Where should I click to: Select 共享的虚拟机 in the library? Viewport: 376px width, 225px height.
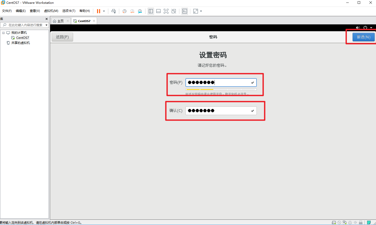point(21,43)
